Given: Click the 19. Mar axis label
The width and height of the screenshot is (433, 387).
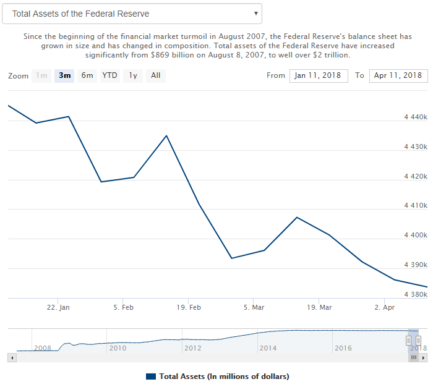Looking at the screenshot, I should [x=319, y=307].
